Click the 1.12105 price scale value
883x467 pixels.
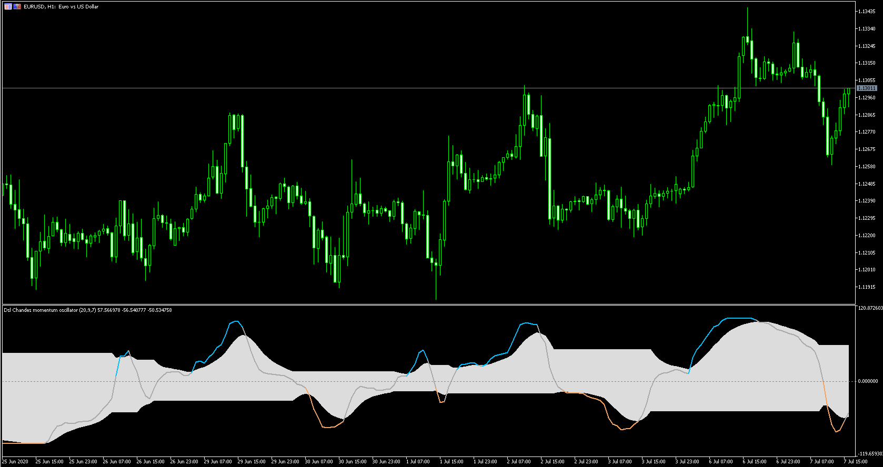pyautogui.click(x=867, y=253)
